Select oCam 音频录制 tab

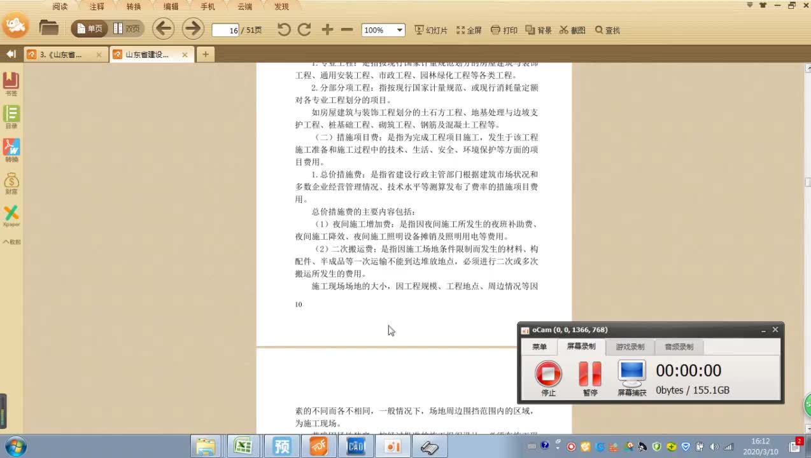[679, 347]
